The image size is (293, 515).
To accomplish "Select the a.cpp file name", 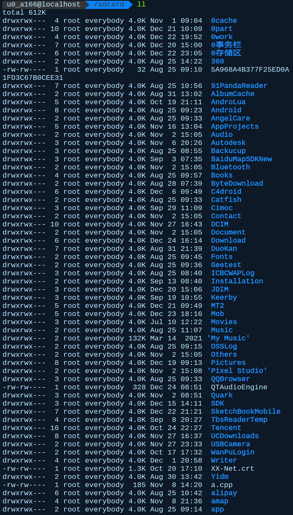I will coord(222,485).
